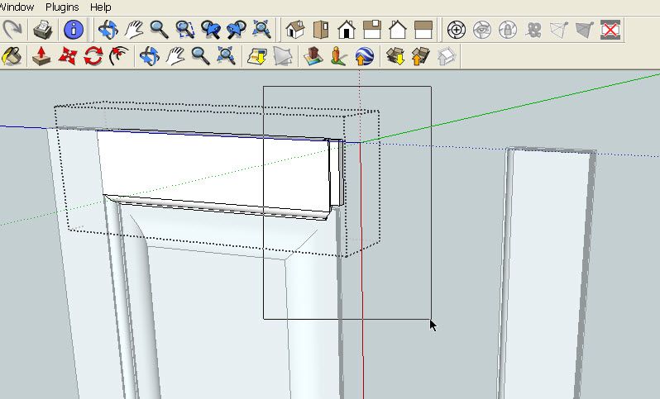The height and width of the screenshot is (399, 660).
Task: Activate Pan hand tool in second toolbar row
Action: 175,56
